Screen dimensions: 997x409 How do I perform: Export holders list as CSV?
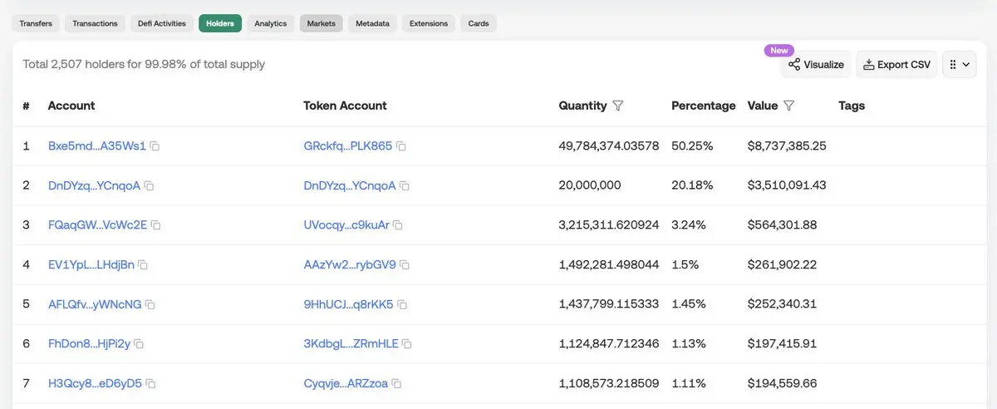pos(896,65)
